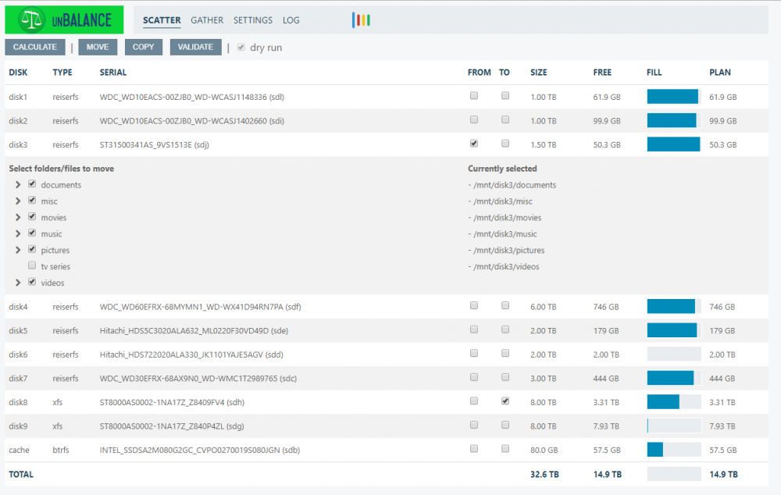Check the FROM box for cache

(x=474, y=449)
